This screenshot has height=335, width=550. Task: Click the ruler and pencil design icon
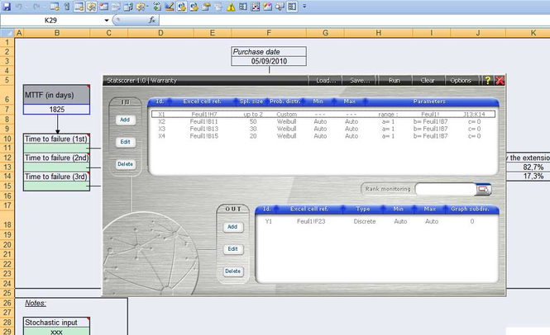point(169,7)
